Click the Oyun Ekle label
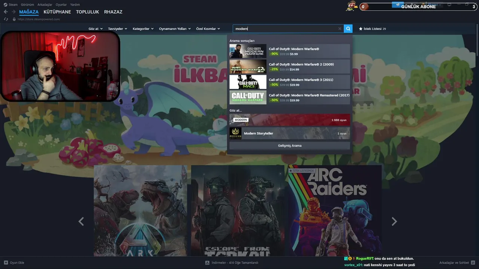Viewport: 479px width, 269px height. [x=17, y=263]
